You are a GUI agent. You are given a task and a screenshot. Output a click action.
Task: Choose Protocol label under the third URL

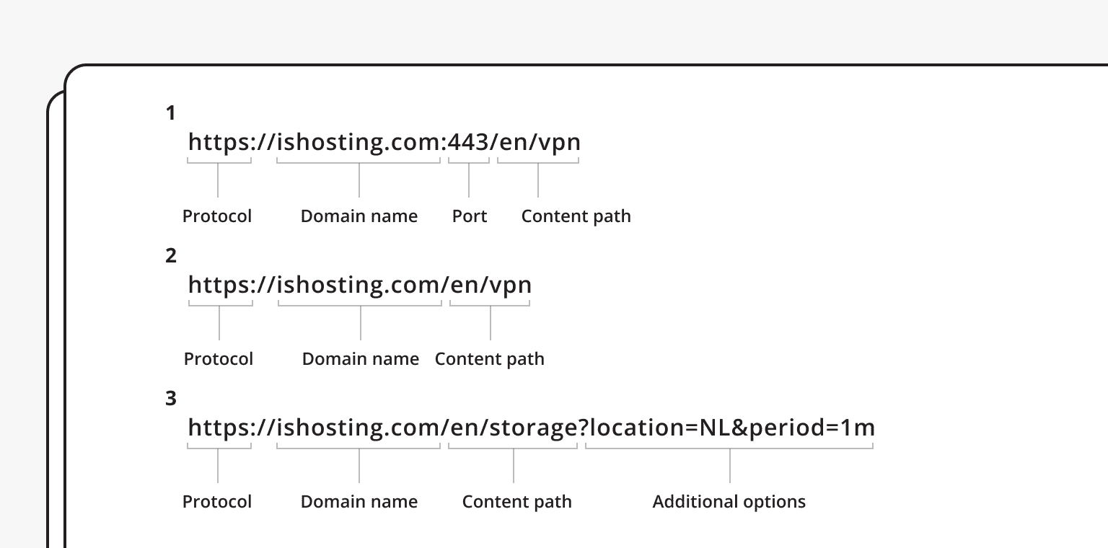[217, 502]
